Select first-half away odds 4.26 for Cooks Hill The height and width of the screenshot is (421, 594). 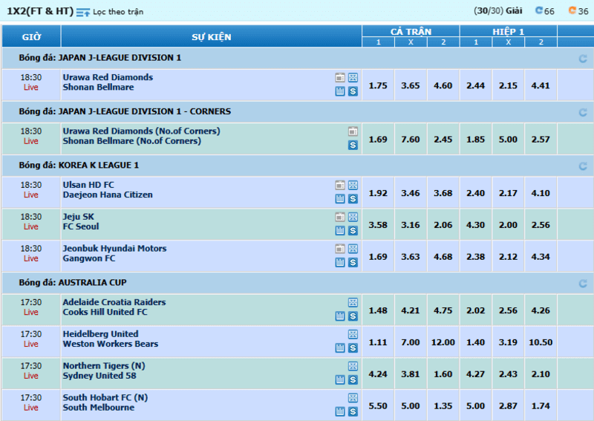541,310
